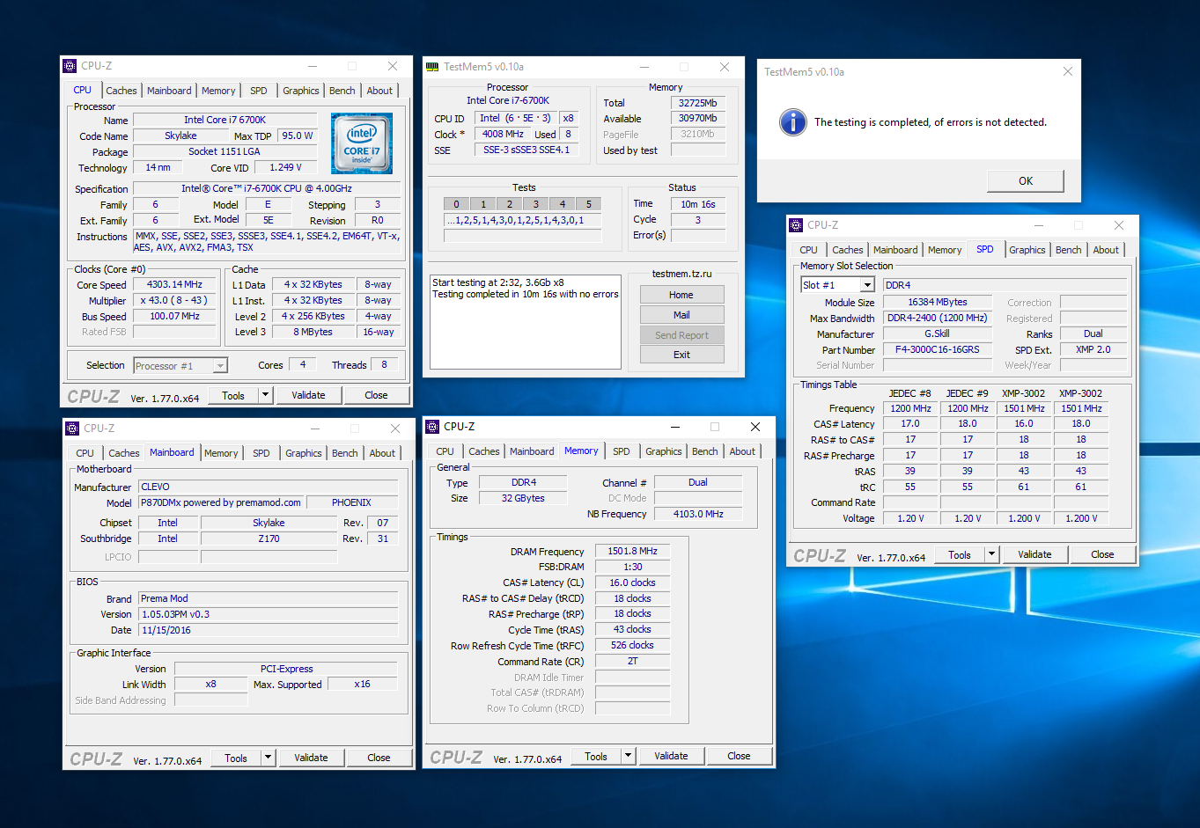1200x828 pixels.
Task: Close the CPU-Z window showing SPD tab
Action: click(x=1118, y=225)
